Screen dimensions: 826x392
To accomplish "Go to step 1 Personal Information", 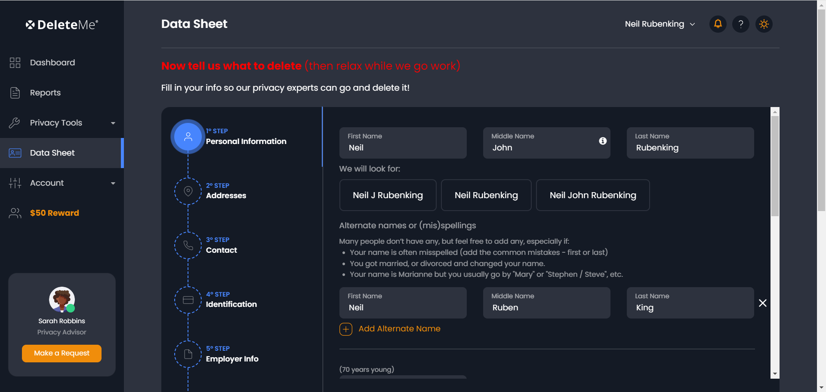I will point(246,137).
